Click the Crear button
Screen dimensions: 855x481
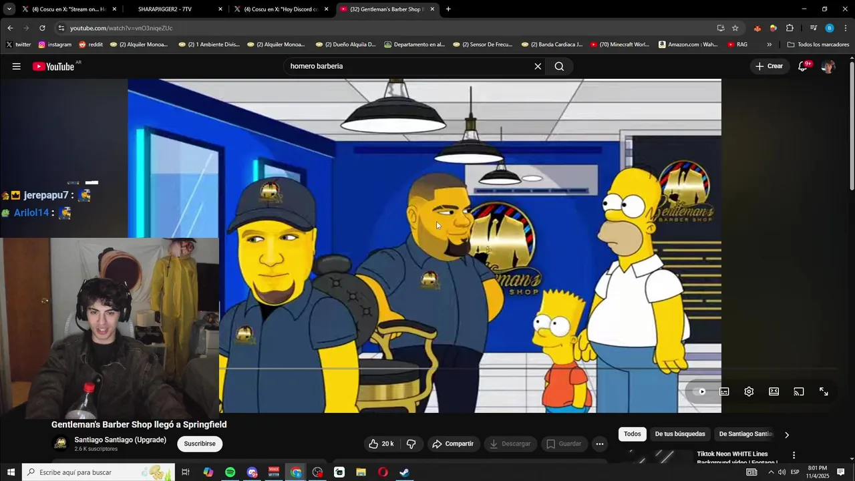(x=769, y=66)
